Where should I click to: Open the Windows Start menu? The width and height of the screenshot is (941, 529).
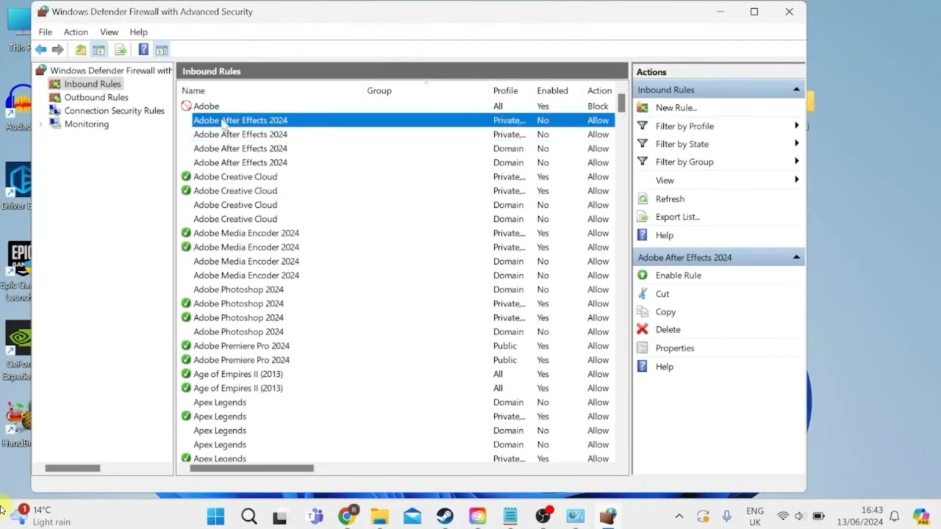coord(215,517)
